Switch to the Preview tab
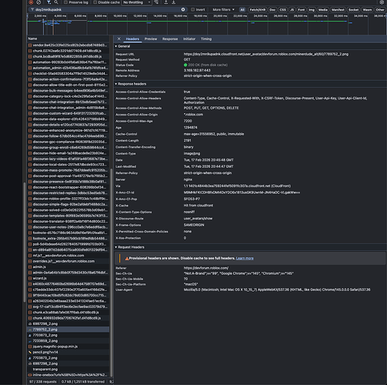 pos(151,38)
